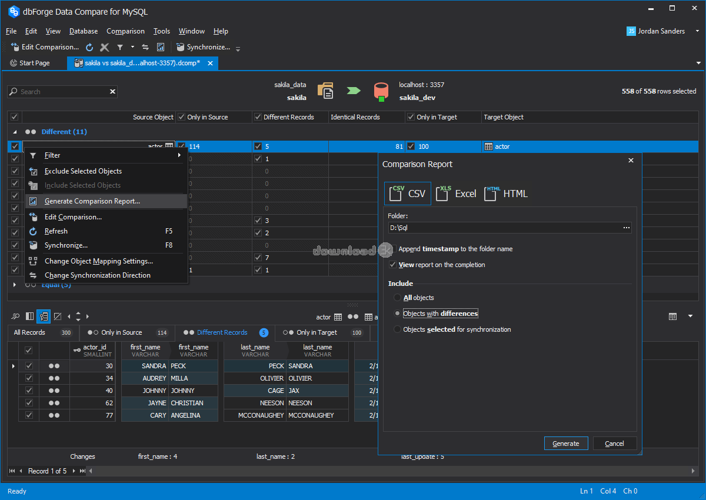Click the green direction arrow between source and target
The height and width of the screenshot is (500, 706).
coord(354,91)
